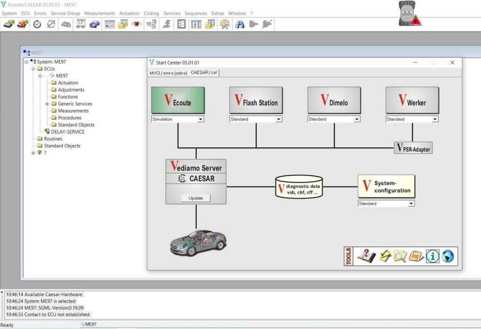481x329 pixels.
Task: Open System-configuration
Action: pos(386,186)
